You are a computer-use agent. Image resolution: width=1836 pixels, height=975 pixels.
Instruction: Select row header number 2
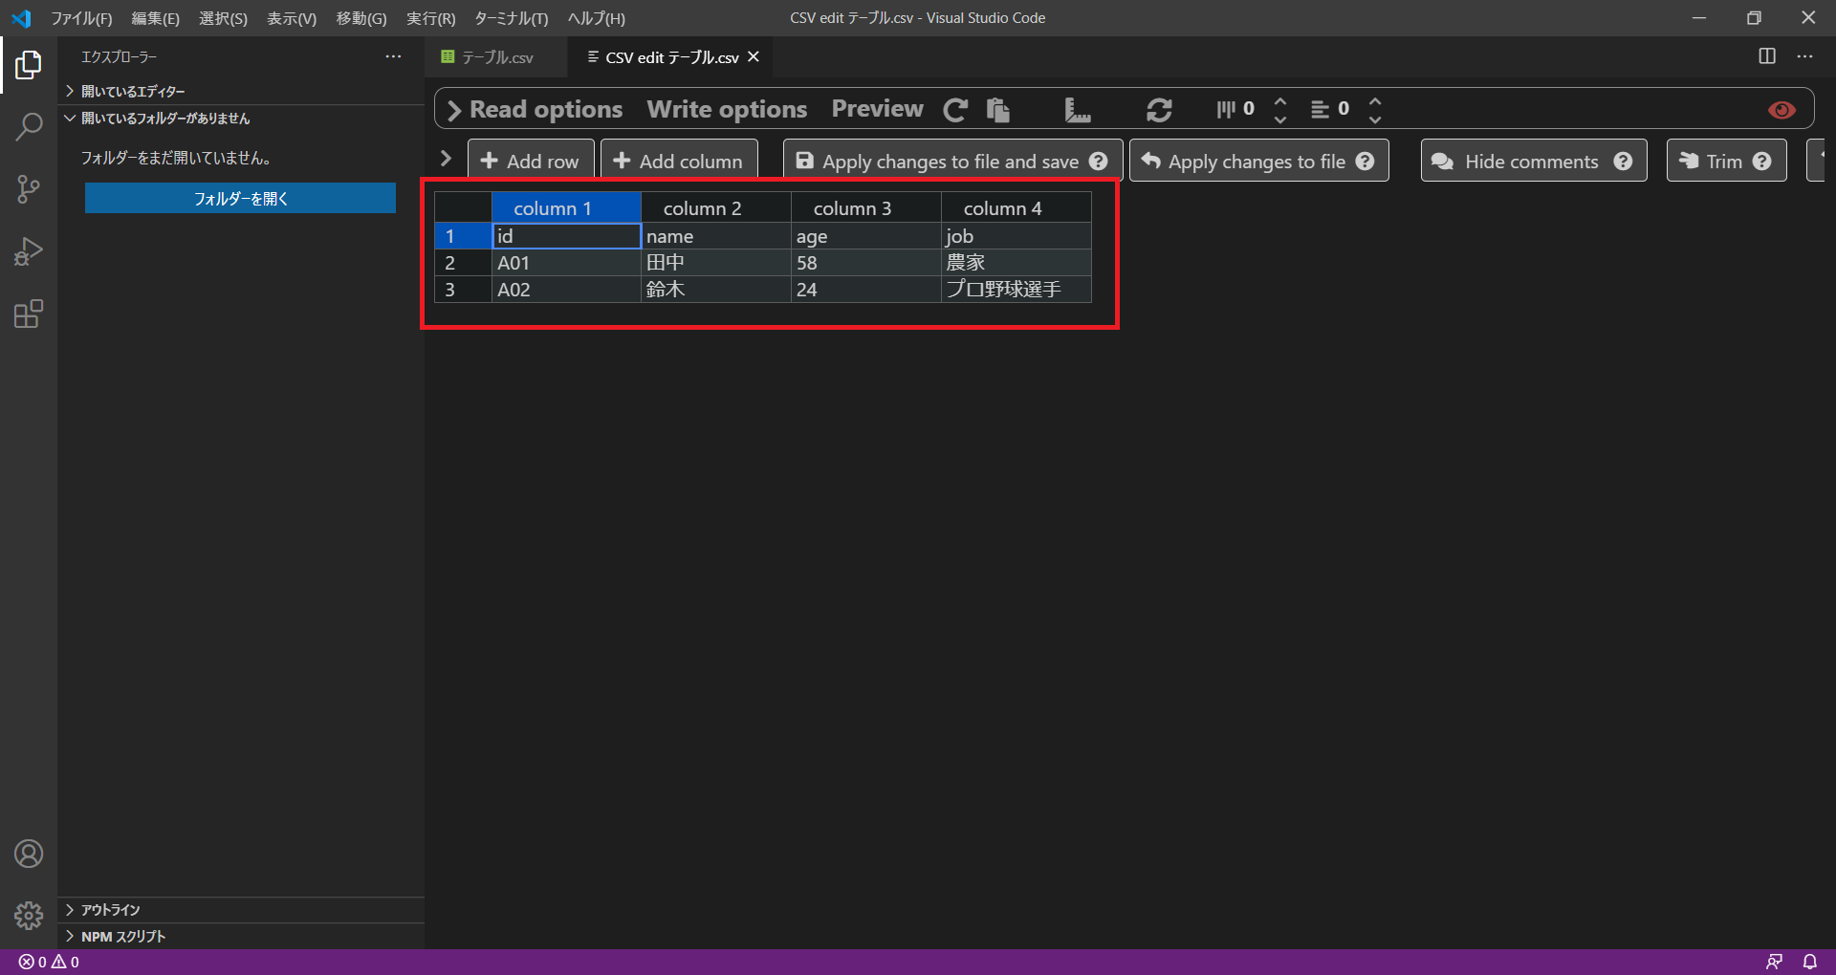tap(463, 263)
